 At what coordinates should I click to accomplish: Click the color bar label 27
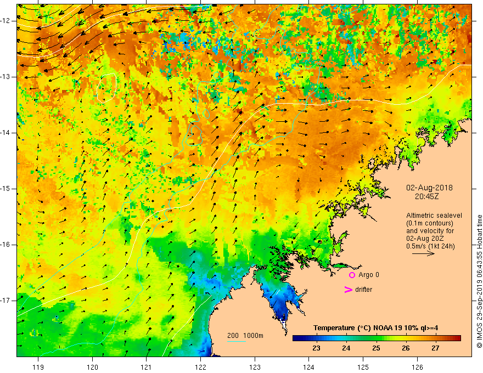tap(435, 348)
